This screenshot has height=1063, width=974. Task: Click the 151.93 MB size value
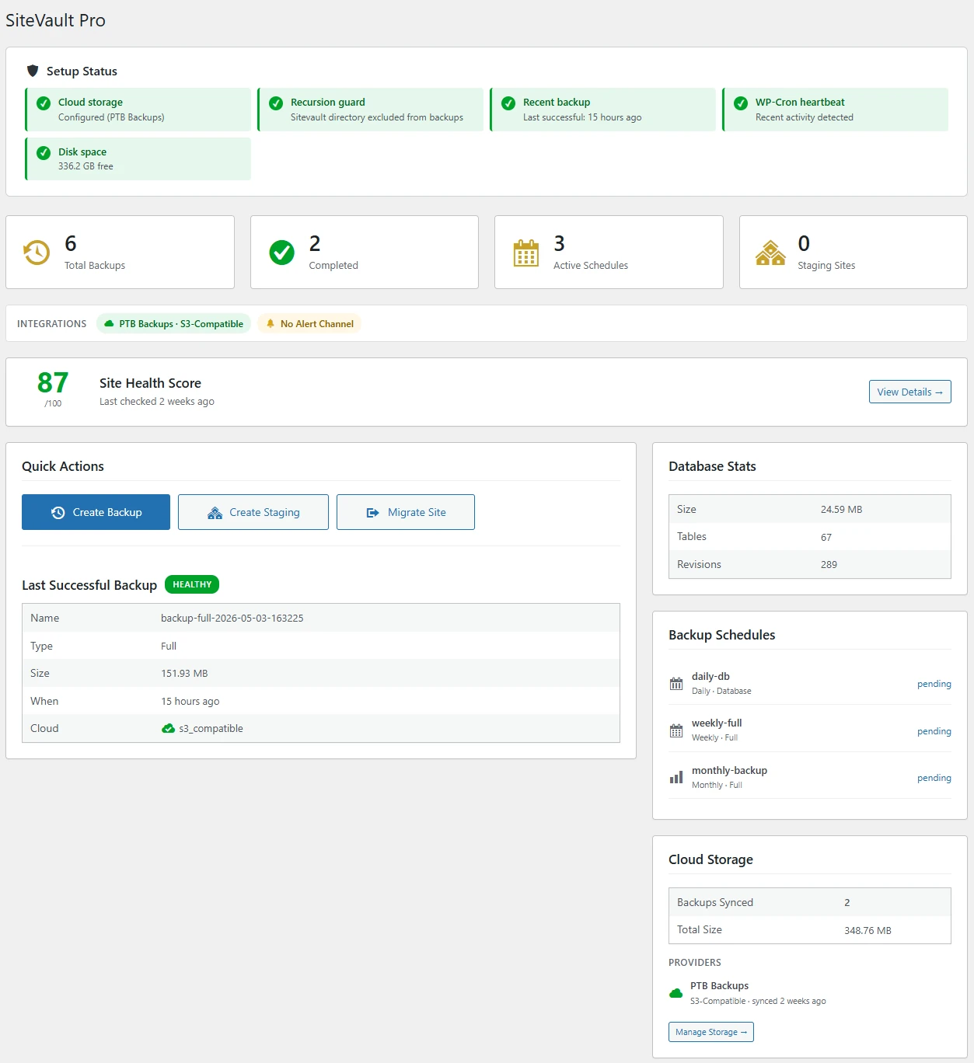click(x=184, y=674)
